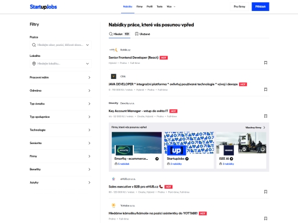Click the Přihlásit button
The image size is (298, 223).
(260, 6)
